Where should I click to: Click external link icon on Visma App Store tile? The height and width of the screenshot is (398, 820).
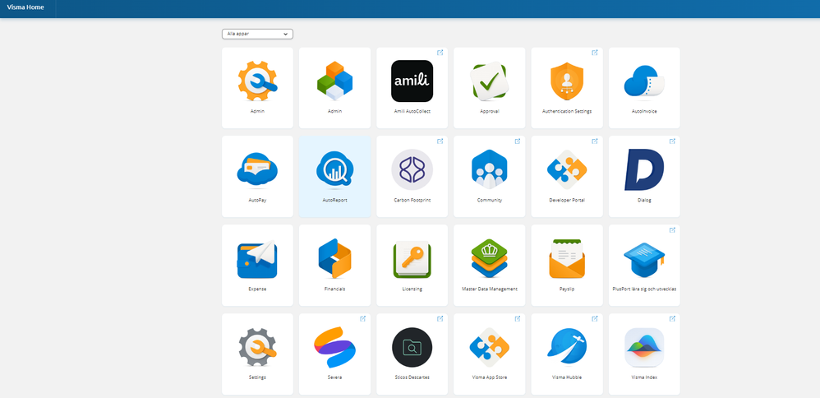pyautogui.click(x=518, y=318)
